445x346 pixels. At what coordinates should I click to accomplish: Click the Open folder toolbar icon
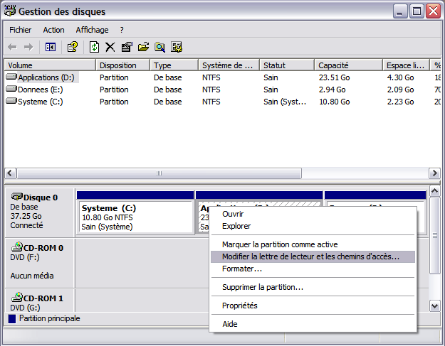pyautogui.click(x=143, y=47)
